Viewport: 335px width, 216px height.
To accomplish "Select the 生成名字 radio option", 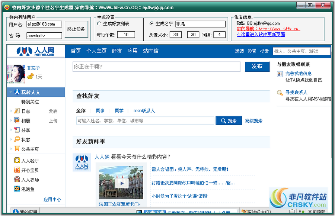I will (151, 24).
